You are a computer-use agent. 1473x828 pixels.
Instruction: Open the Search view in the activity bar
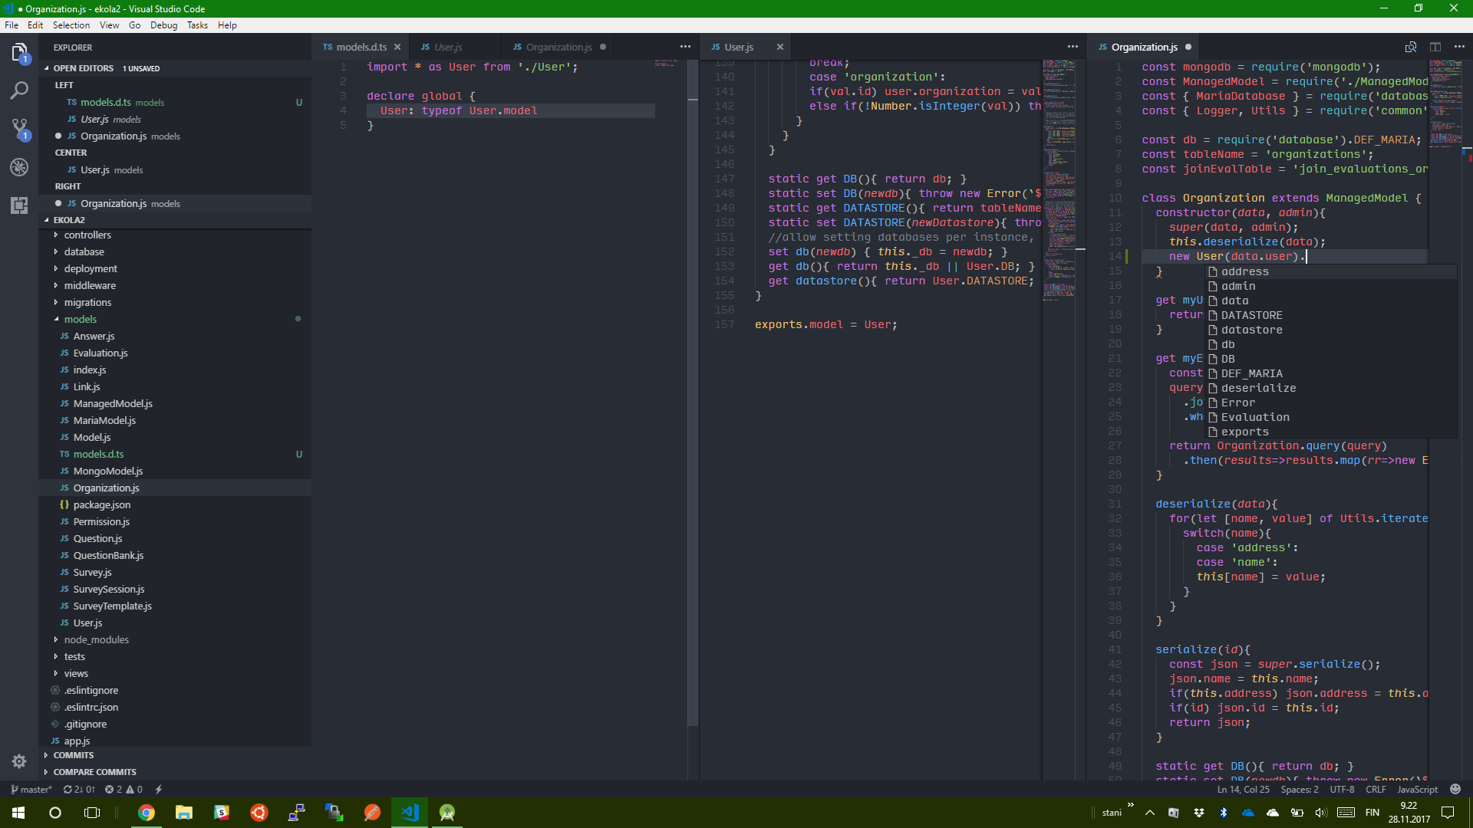pyautogui.click(x=19, y=90)
